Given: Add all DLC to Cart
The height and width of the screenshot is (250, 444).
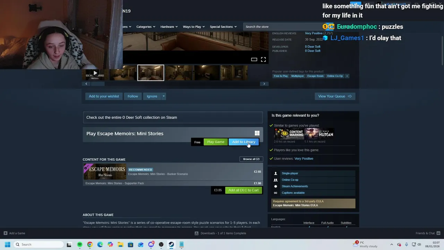Looking at the screenshot, I should point(243,190).
